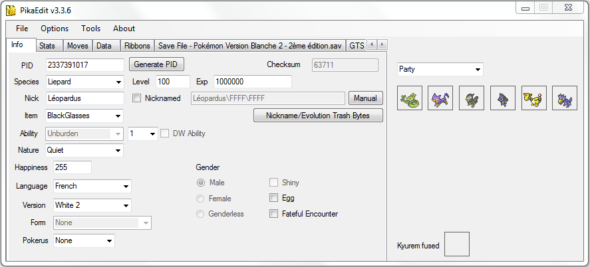Open the Pokerus dropdown
This screenshot has width=590, height=267.
click(84, 240)
